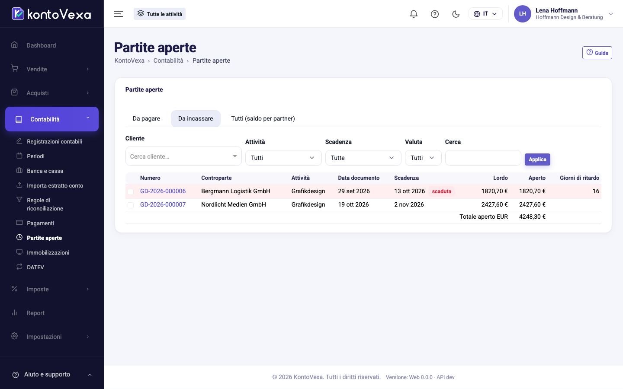Viewport: 623px width, 389px height.
Task: Click the hamburger menu icon
Action: 119,14
